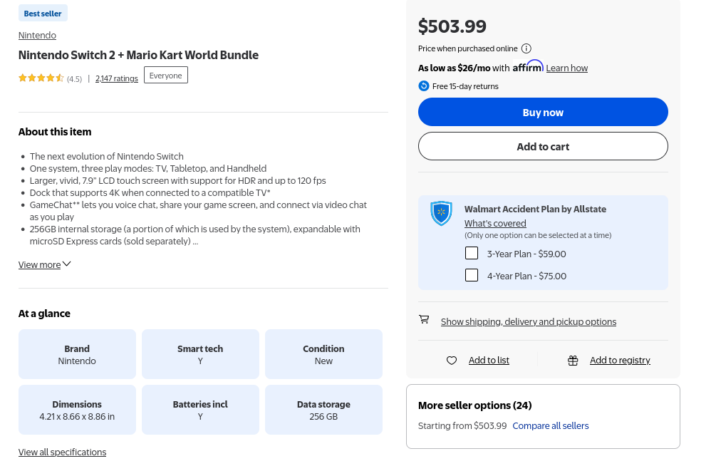The width and height of the screenshot is (716, 476).
Task: Open the 2,147 ratings link
Action: (116, 78)
